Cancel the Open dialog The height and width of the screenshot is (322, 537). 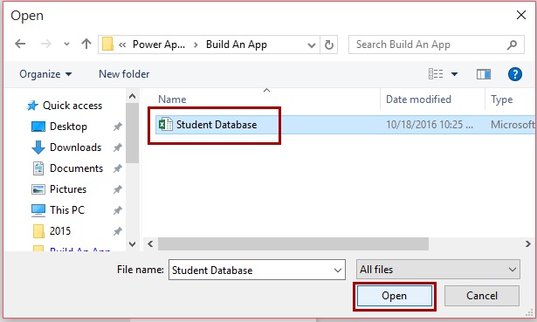tap(482, 296)
